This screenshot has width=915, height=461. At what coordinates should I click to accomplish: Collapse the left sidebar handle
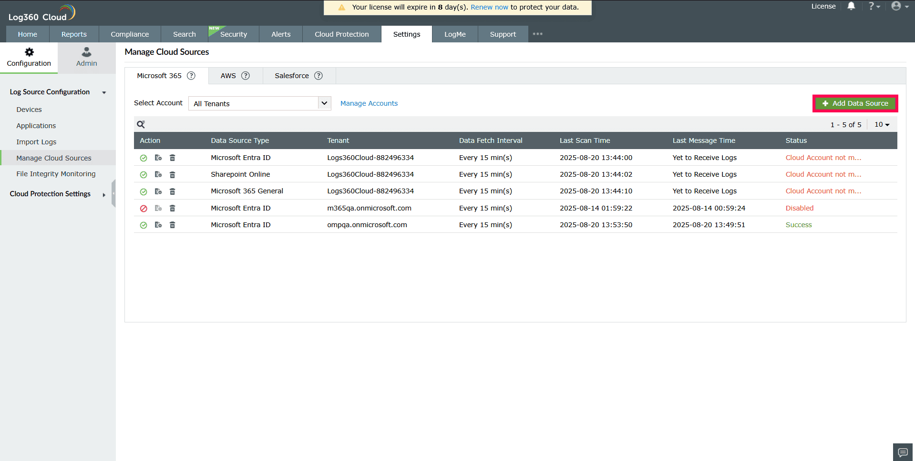tap(113, 193)
